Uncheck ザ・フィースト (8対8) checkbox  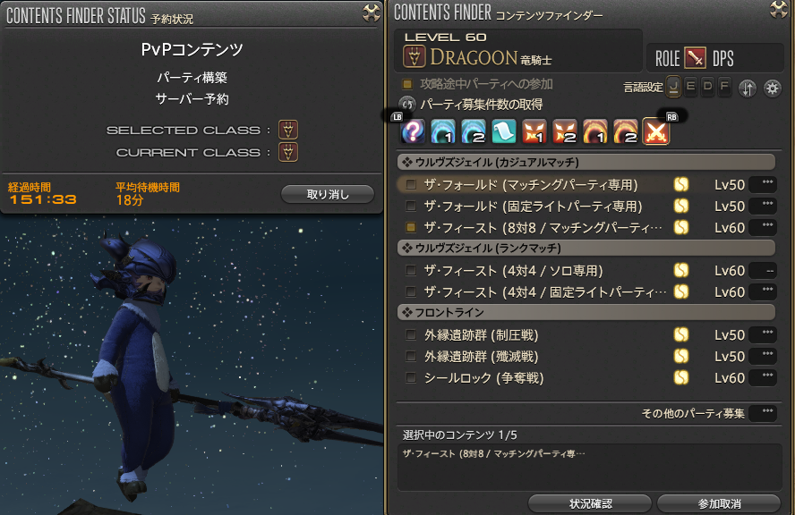tap(411, 227)
